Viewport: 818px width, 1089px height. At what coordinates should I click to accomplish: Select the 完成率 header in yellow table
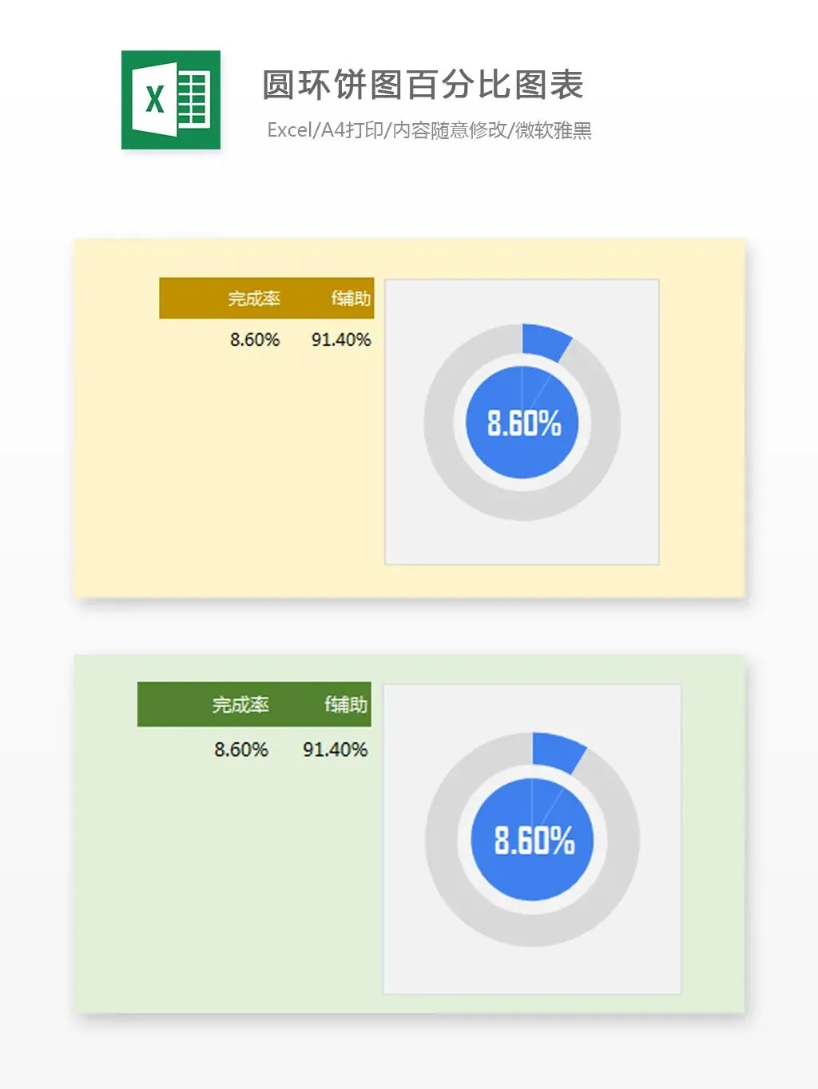[253, 299]
